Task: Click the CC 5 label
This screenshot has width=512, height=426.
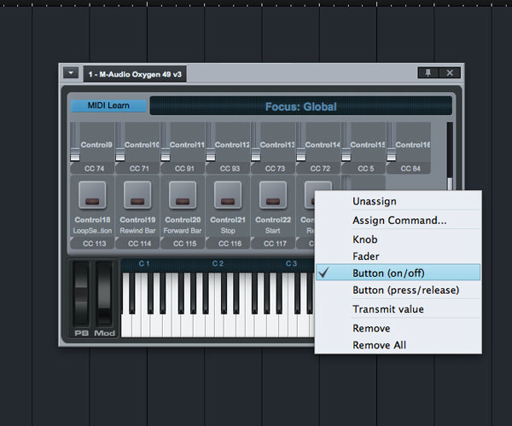Action: tap(366, 169)
